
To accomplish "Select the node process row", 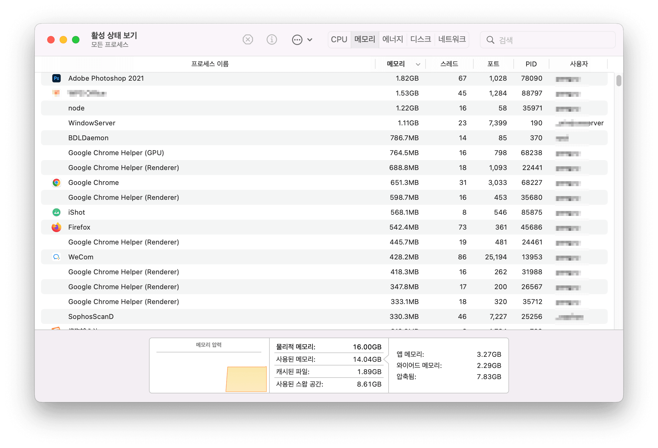I will [x=324, y=108].
